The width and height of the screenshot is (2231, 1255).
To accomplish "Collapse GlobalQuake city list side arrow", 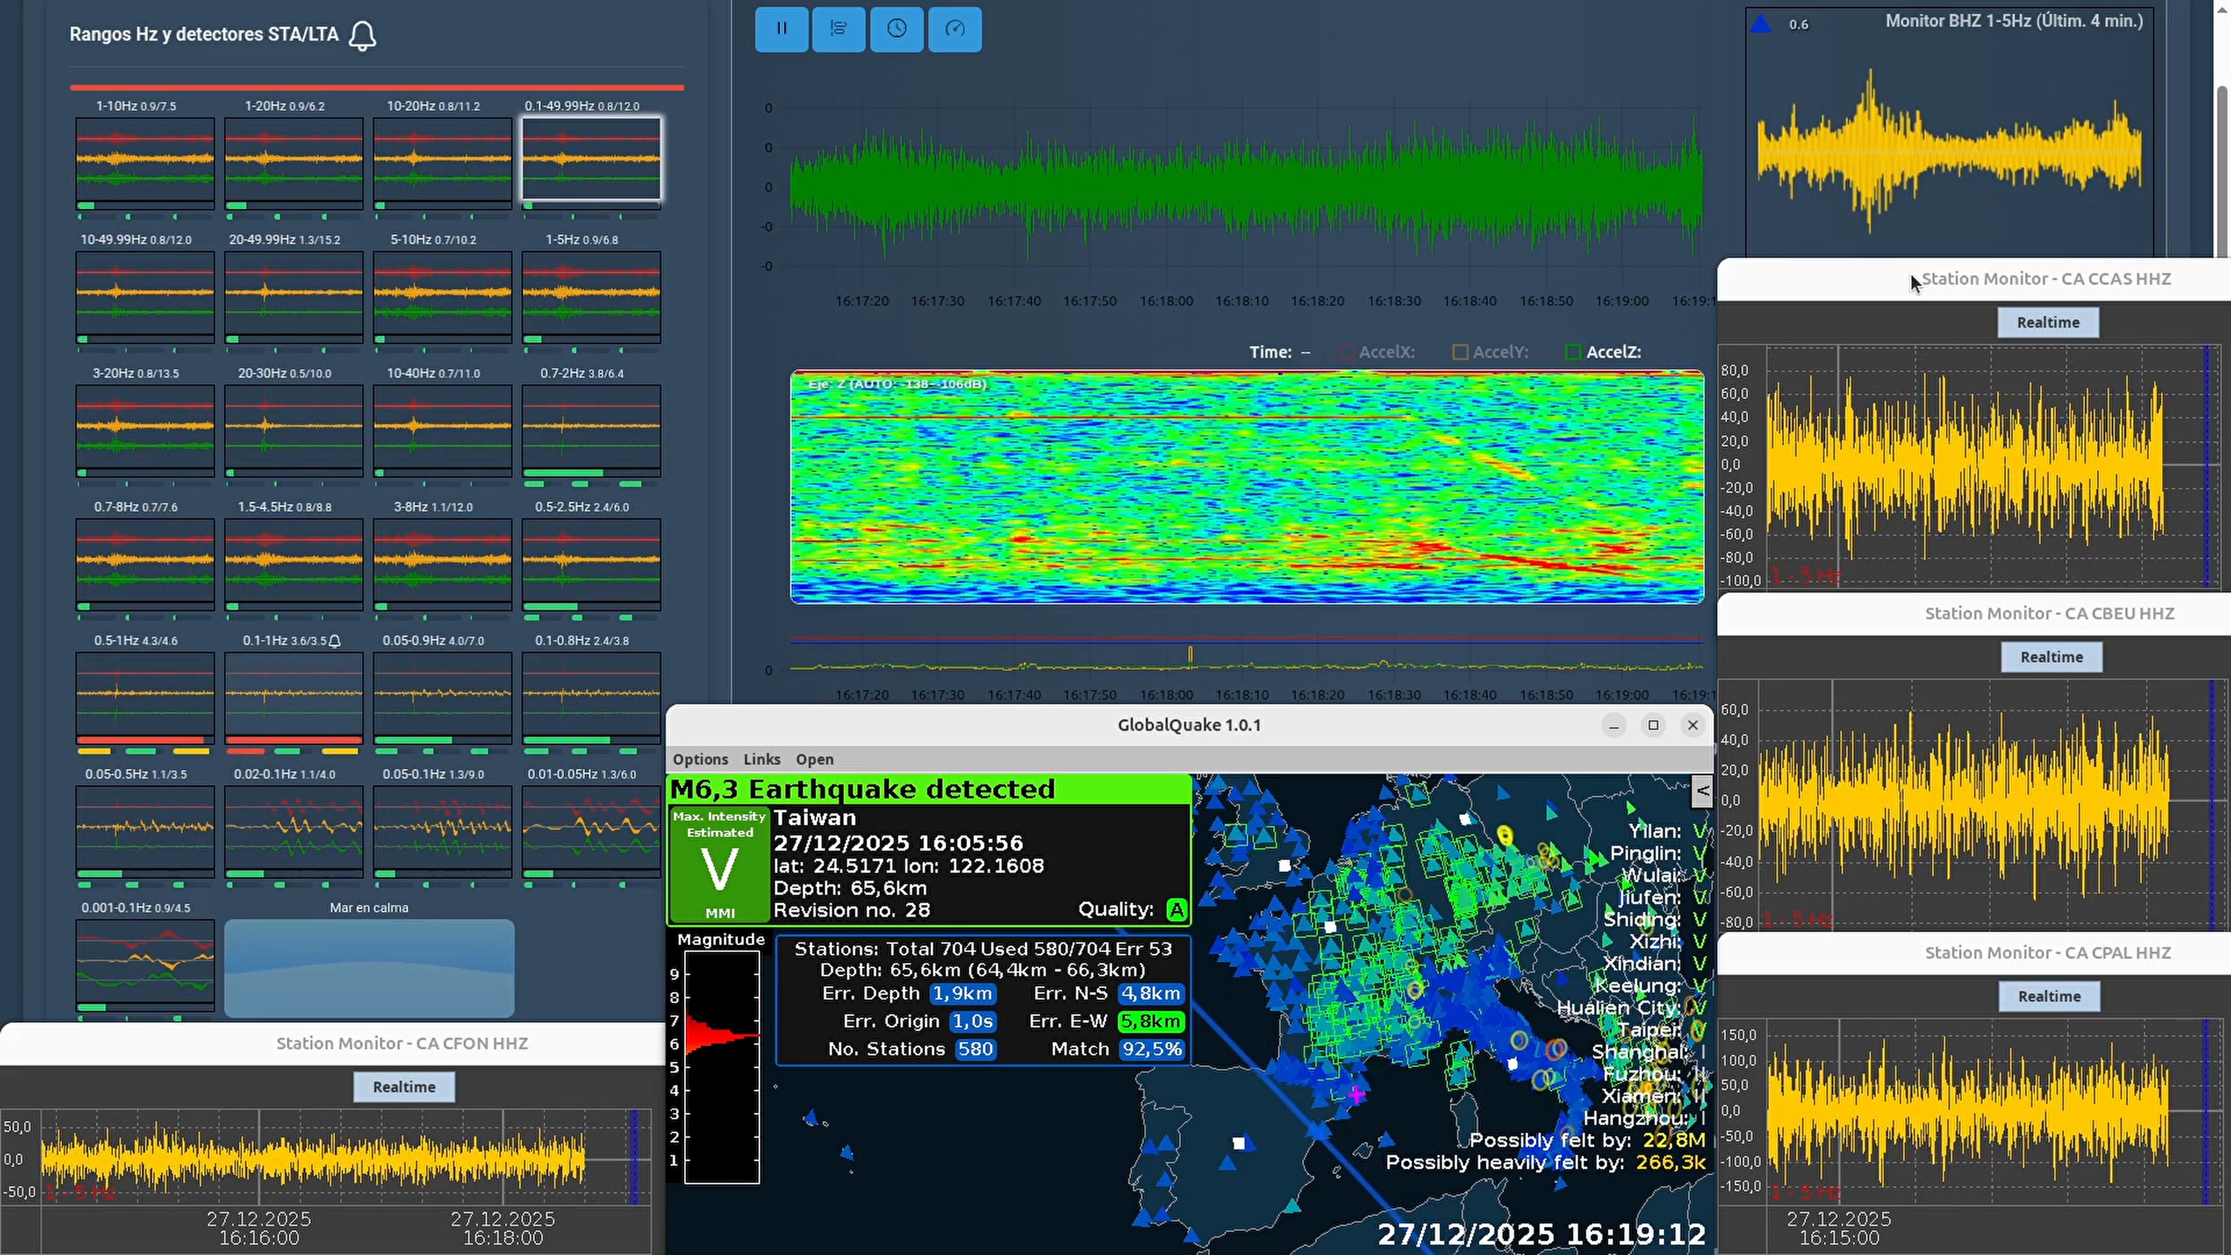I will [1702, 790].
